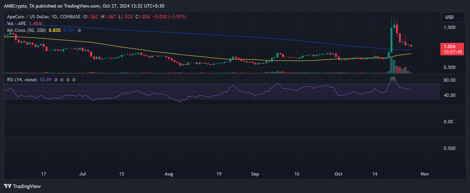
Task: Click the 50 MA value 0.835
Action: [x=55, y=30]
